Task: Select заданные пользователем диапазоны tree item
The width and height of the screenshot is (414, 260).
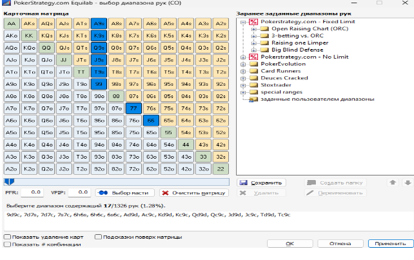Action: (x=317, y=99)
